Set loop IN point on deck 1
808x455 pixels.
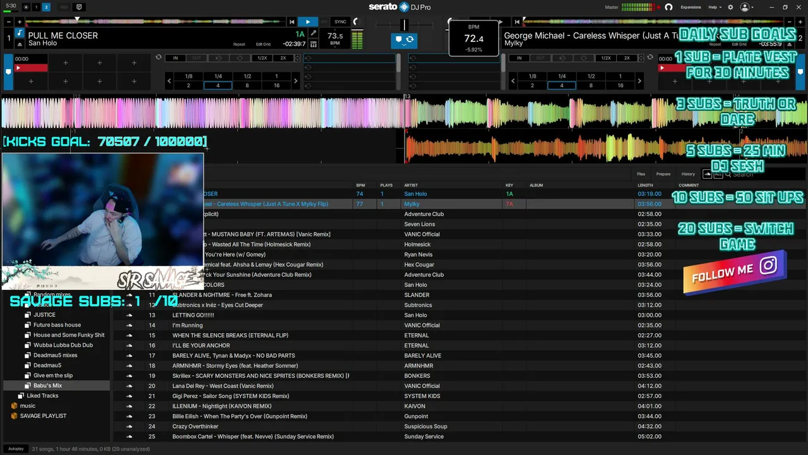(175, 58)
